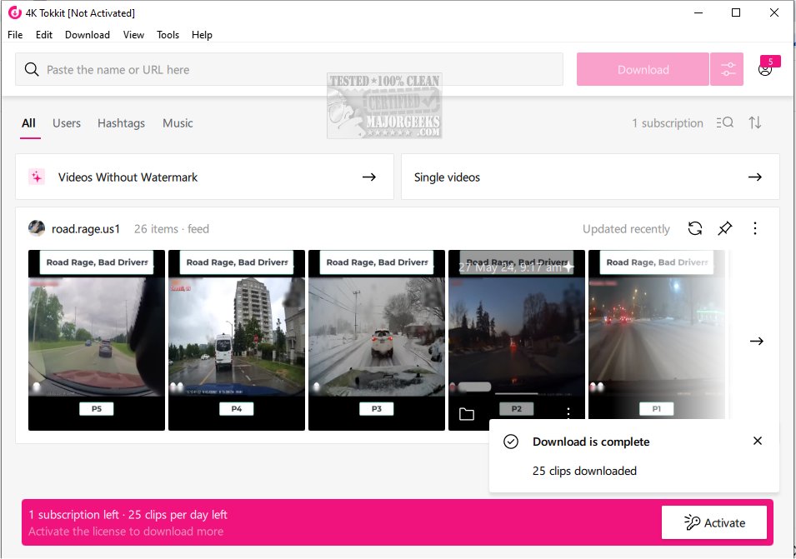Viewport: 796px width, 559px height.
Task: Open the P2 night video thumbnail
Action: (x=516, y=335)
